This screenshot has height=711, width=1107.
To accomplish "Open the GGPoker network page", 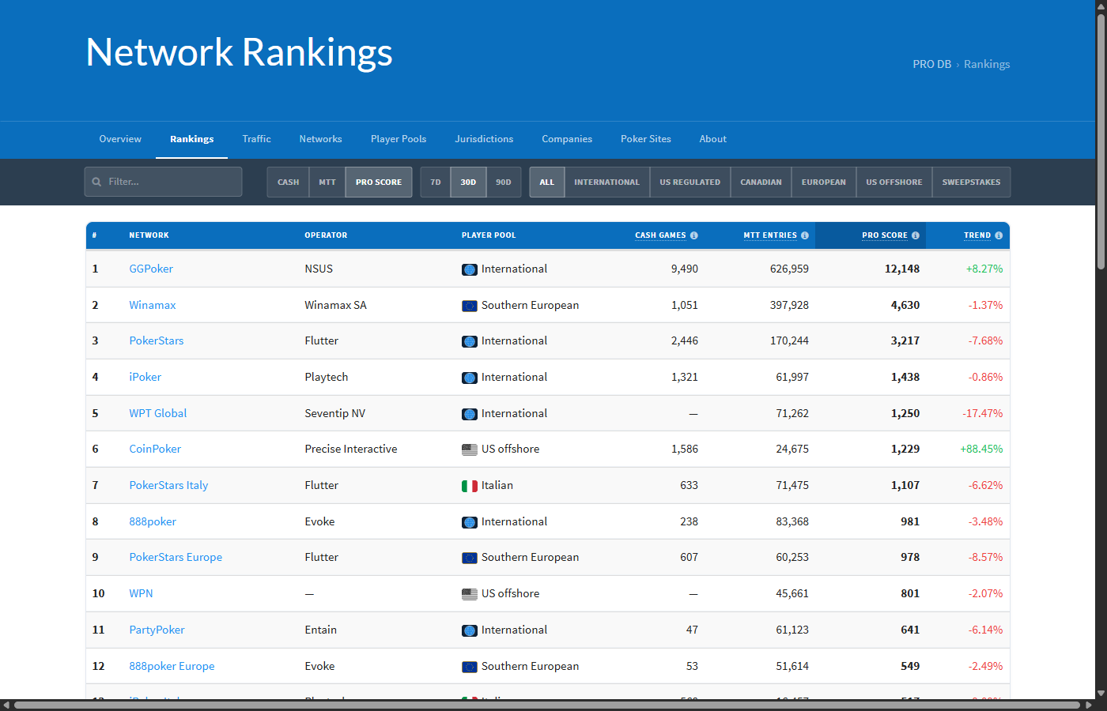I will pyautogui.click(x=151, y=269).
